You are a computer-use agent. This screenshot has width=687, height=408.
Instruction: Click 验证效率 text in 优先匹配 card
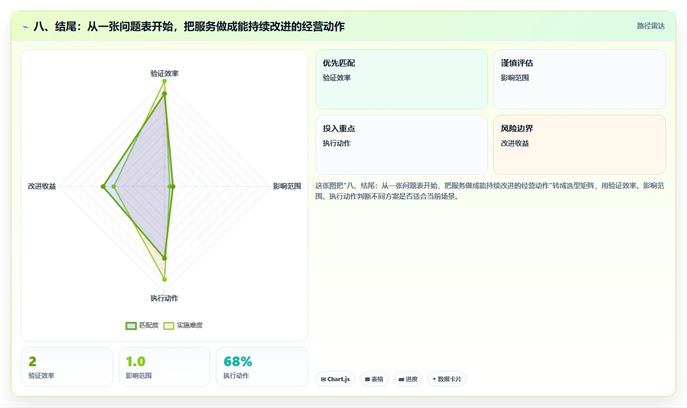tap(337, 78)
